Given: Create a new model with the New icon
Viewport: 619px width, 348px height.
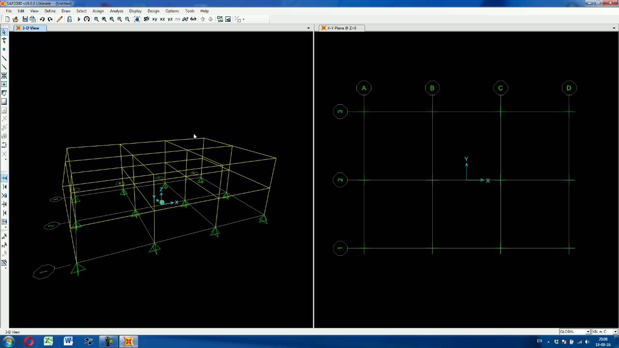Looking at the screenshot, I should click(7, 19).
